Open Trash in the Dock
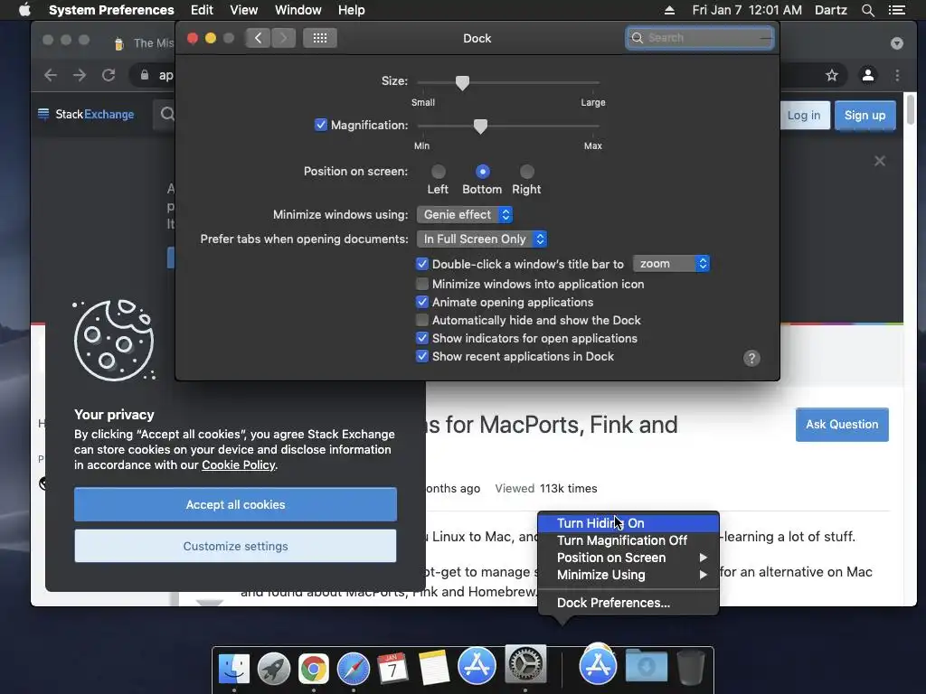 (x=690, y=667)
